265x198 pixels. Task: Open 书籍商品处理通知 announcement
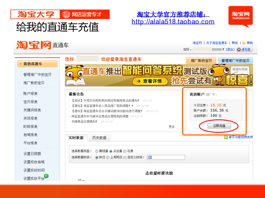tap(84, 121)
